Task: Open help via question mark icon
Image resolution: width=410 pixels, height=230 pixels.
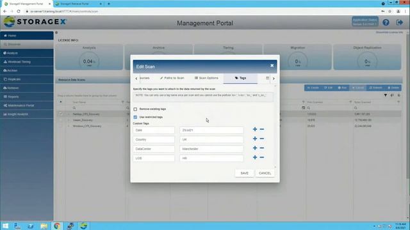Action: pyautogui.click(x=386, y=22)
